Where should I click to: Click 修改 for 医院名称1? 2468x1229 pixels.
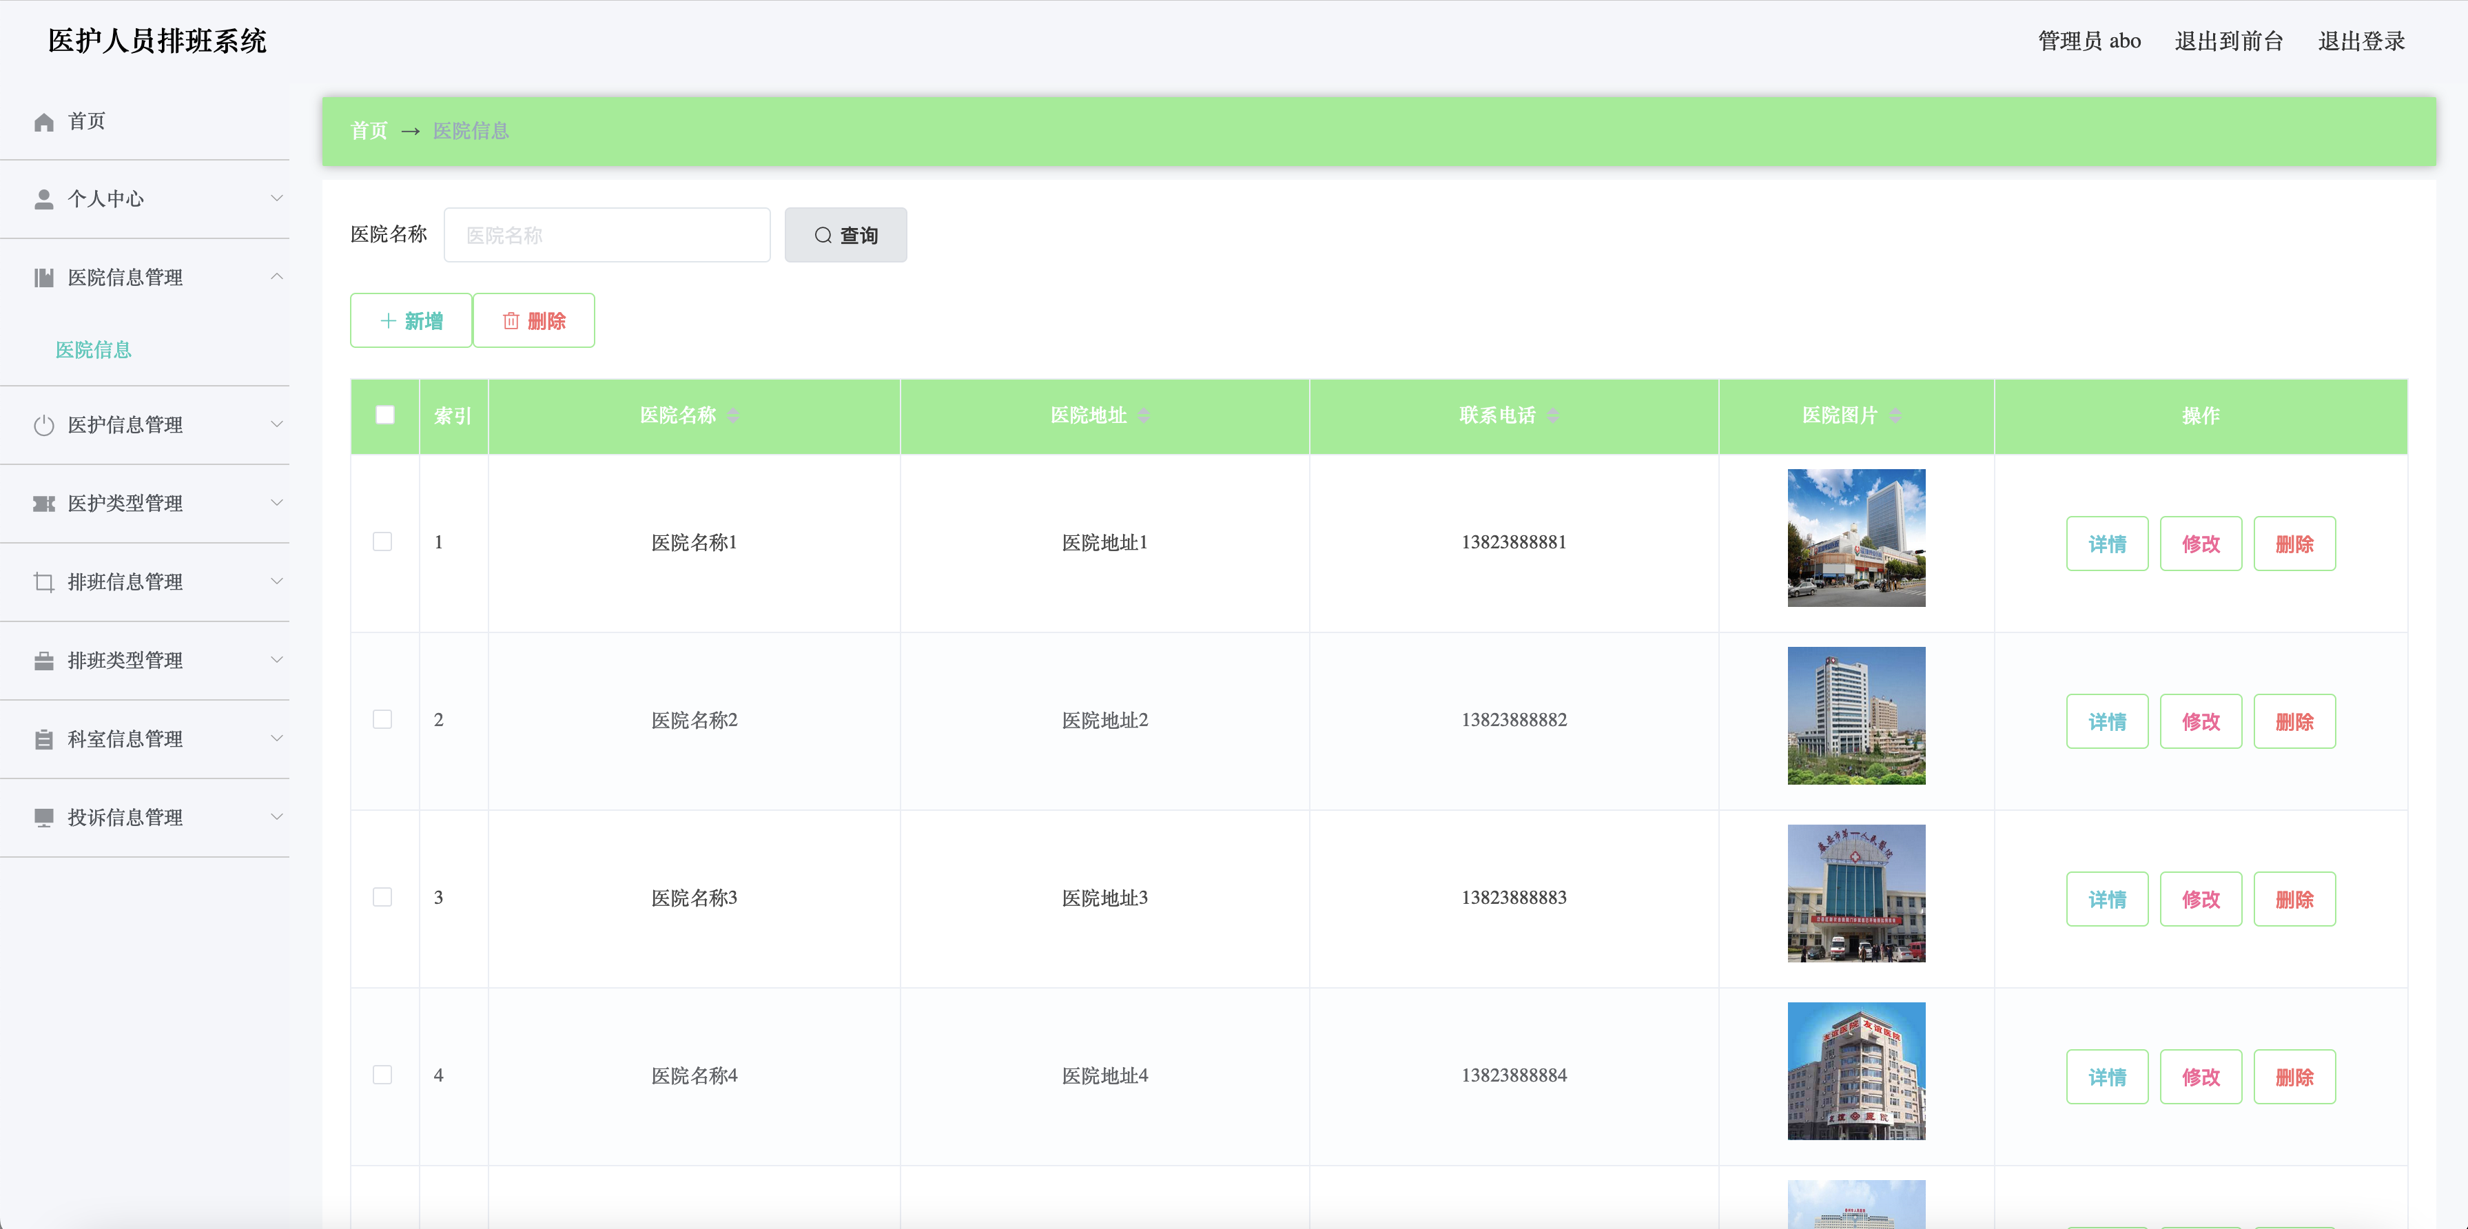2201,544
